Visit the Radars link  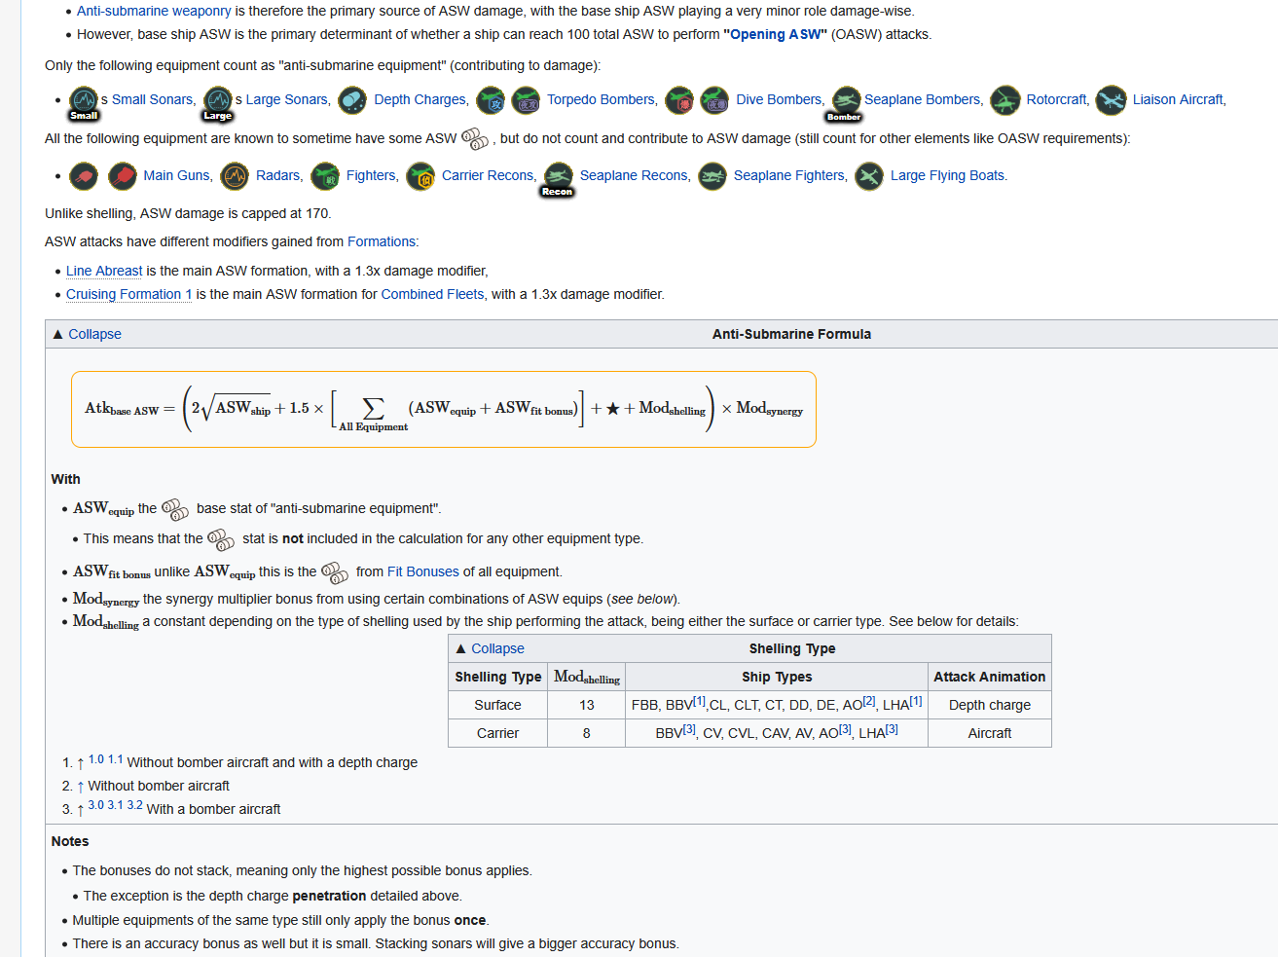click(x=278, y=175)
